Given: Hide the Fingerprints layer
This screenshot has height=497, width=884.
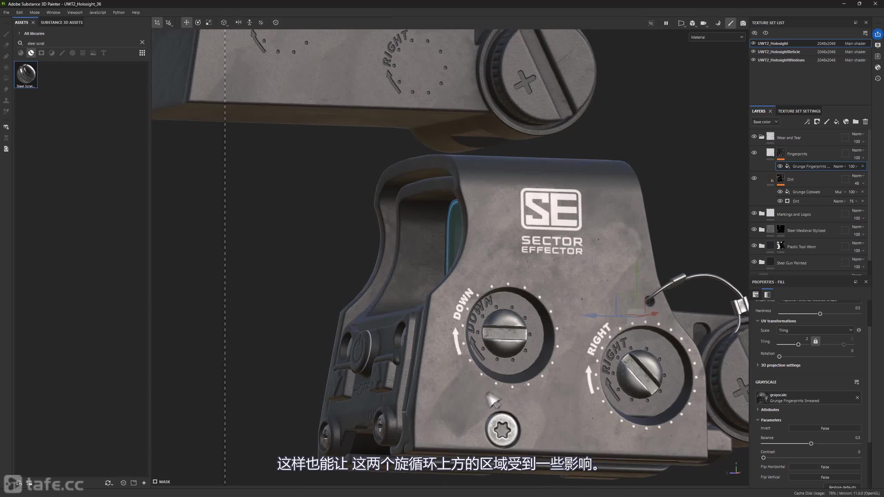Looking at the screenshot, I should pyautogui.click(x=754, y=153).
